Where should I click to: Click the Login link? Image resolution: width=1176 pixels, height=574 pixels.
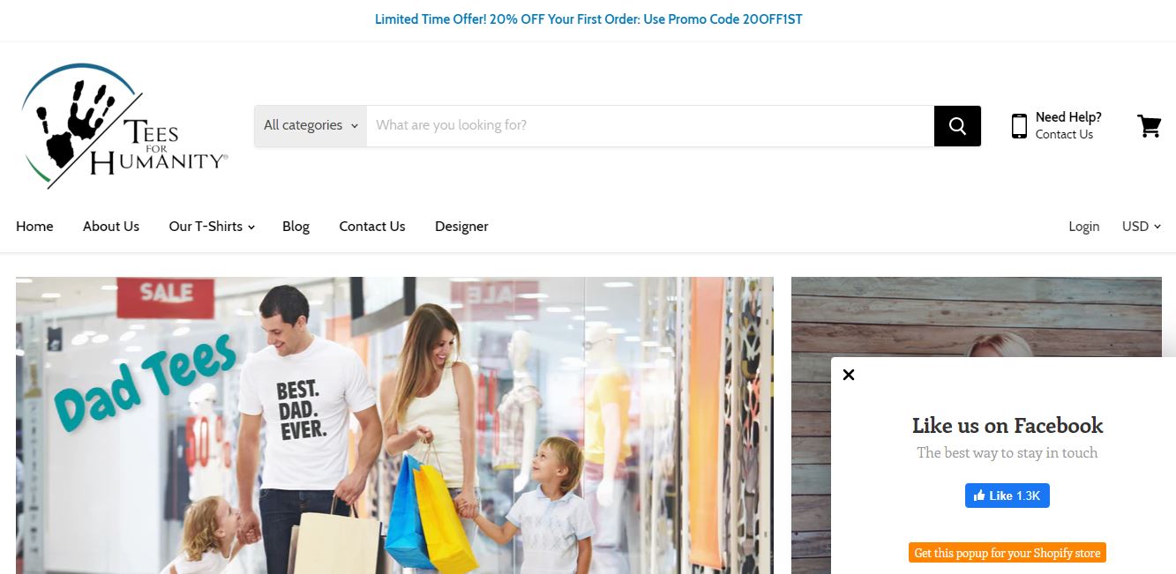pos(1084,227)
